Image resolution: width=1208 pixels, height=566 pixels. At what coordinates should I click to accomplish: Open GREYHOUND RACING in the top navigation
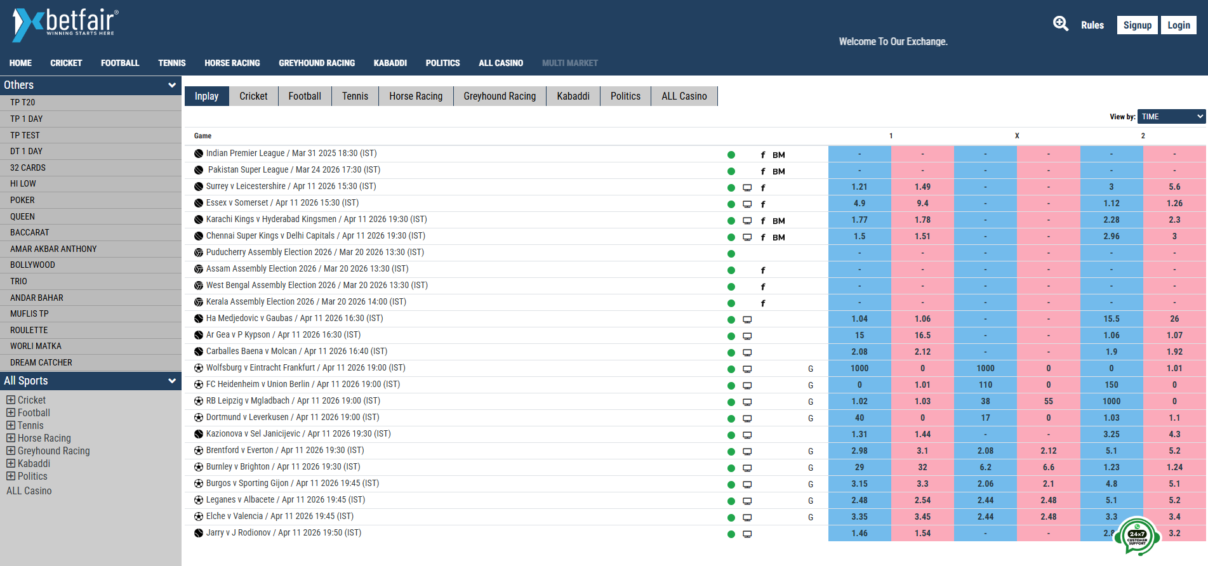pos(317,63)
